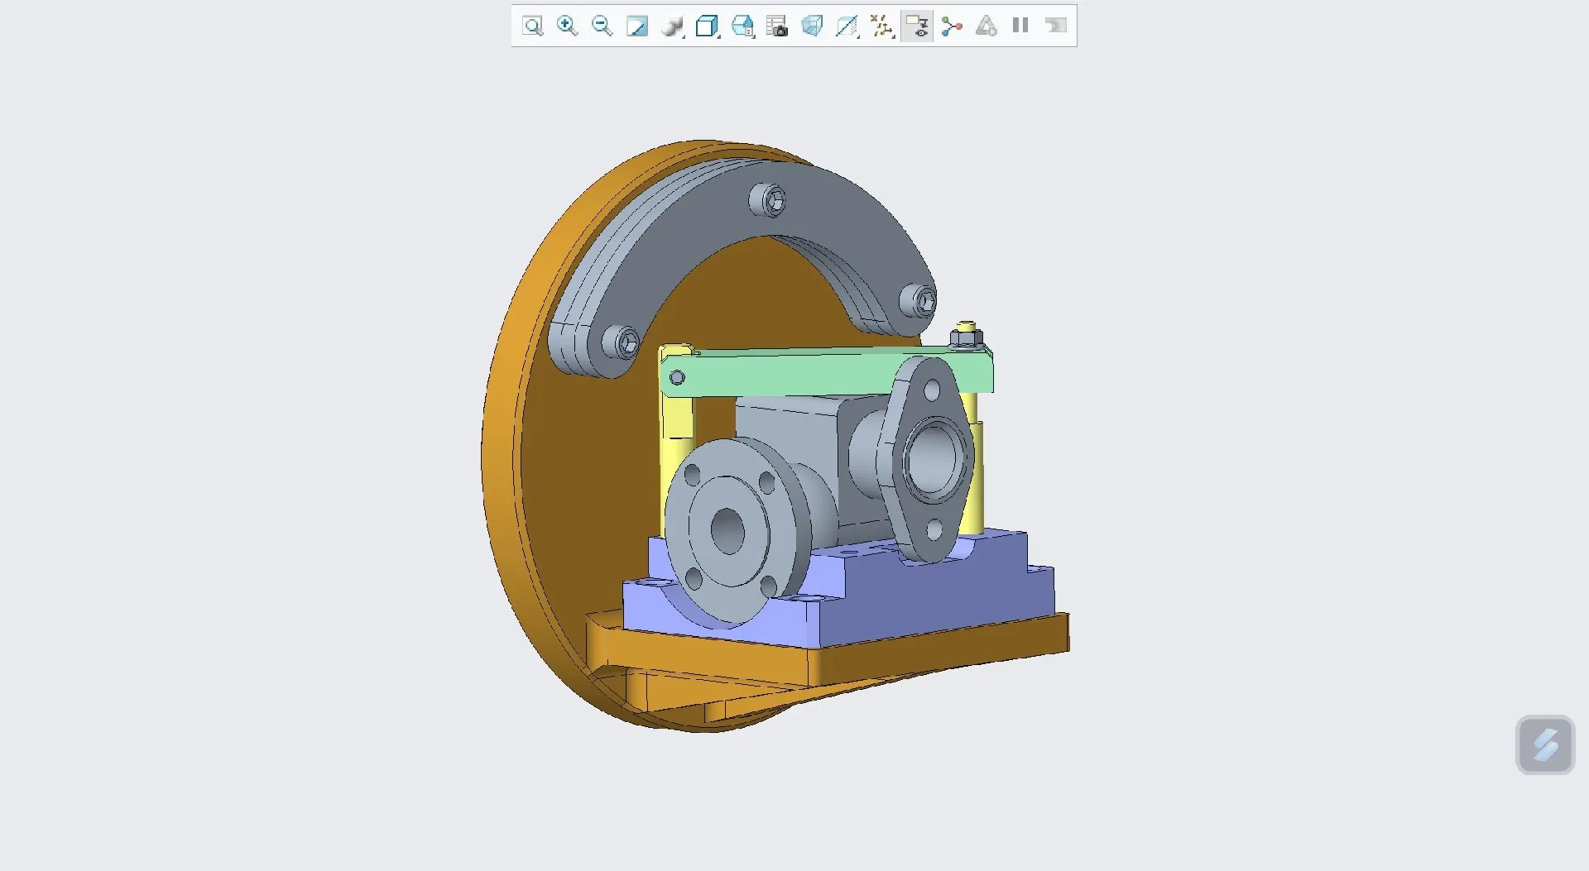The height and width of the screenshot is (871, 1589).
Task: Toggle the Spin Center icon
Action: coord(952,26)
